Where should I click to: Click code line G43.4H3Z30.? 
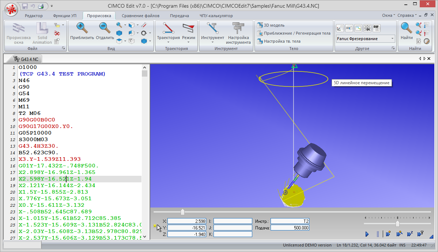[38, 146]
